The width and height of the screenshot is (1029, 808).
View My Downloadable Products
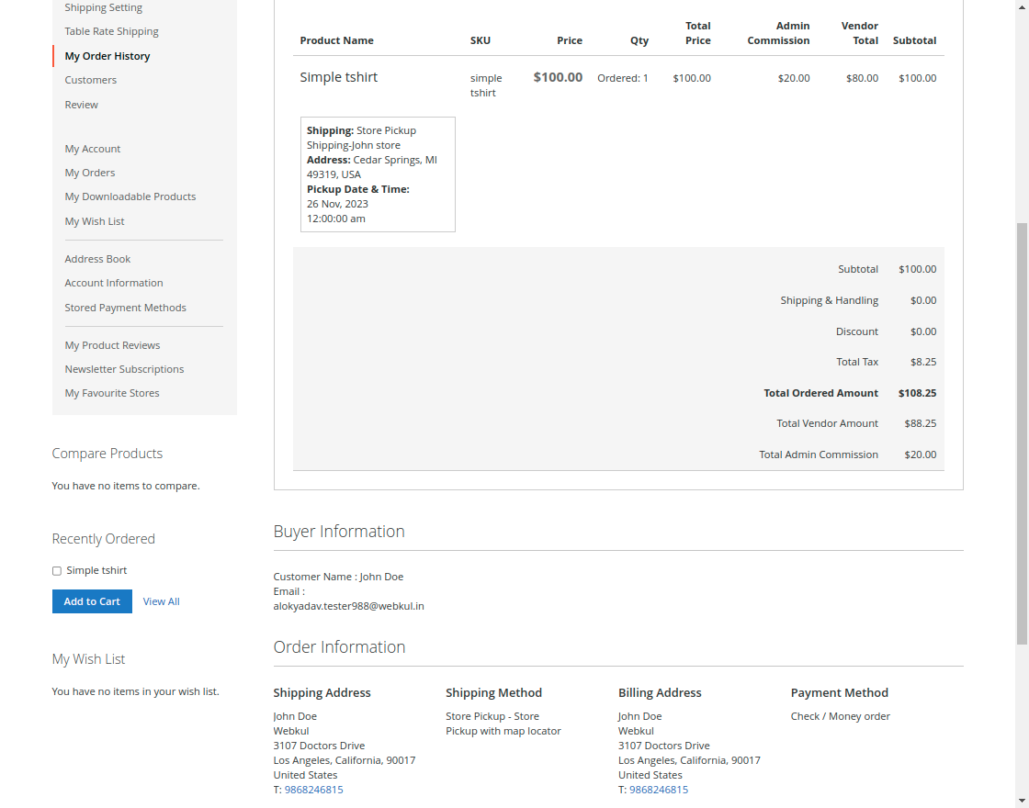tap(130, 196)
